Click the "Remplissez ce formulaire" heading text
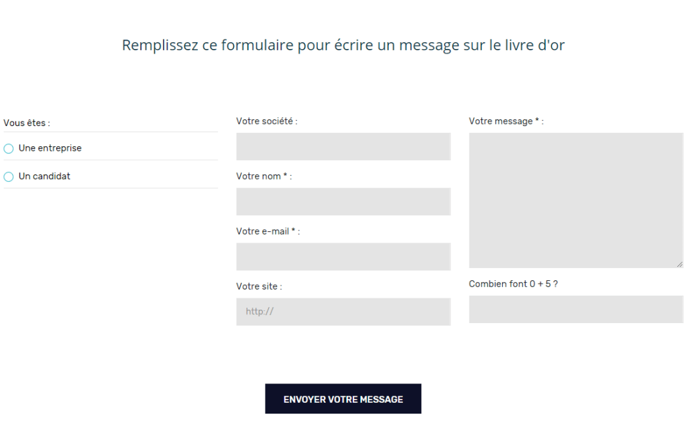686x429 pixels. (x=343, y=46)
